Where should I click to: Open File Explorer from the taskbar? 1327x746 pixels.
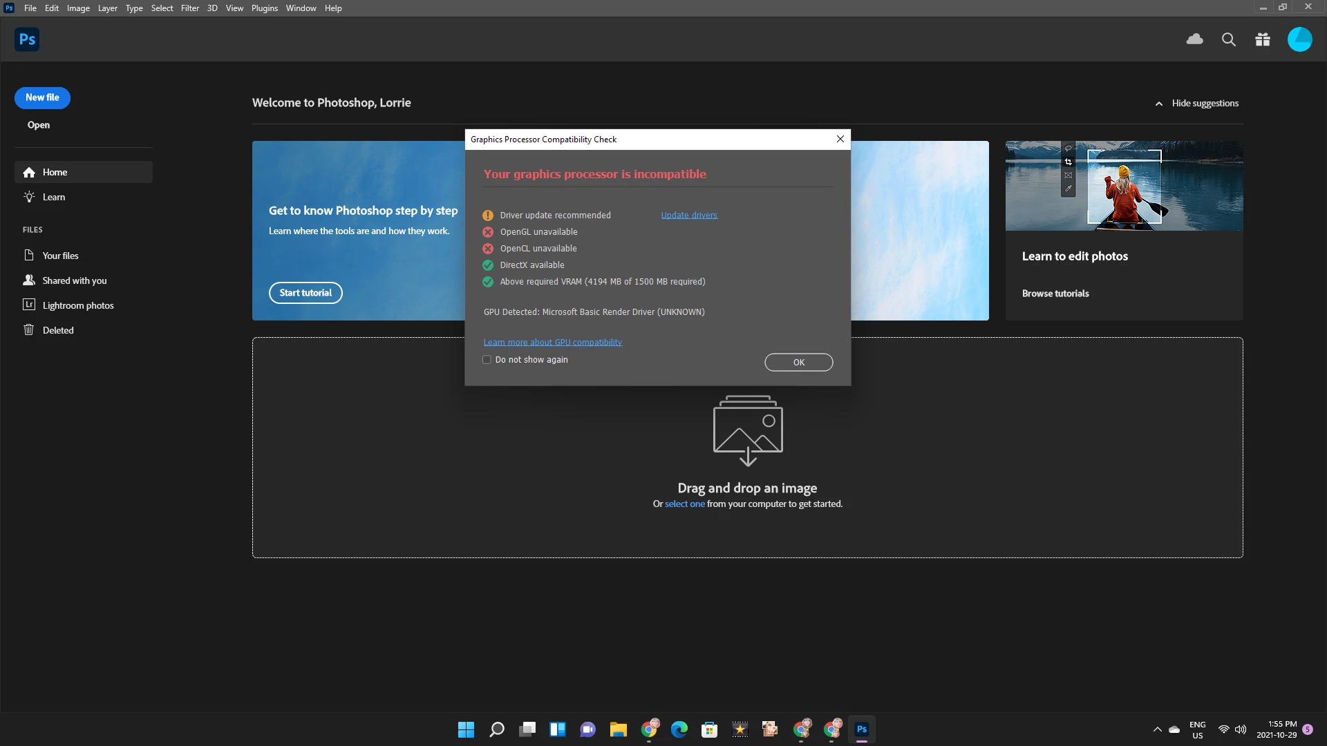pos(618,729)
